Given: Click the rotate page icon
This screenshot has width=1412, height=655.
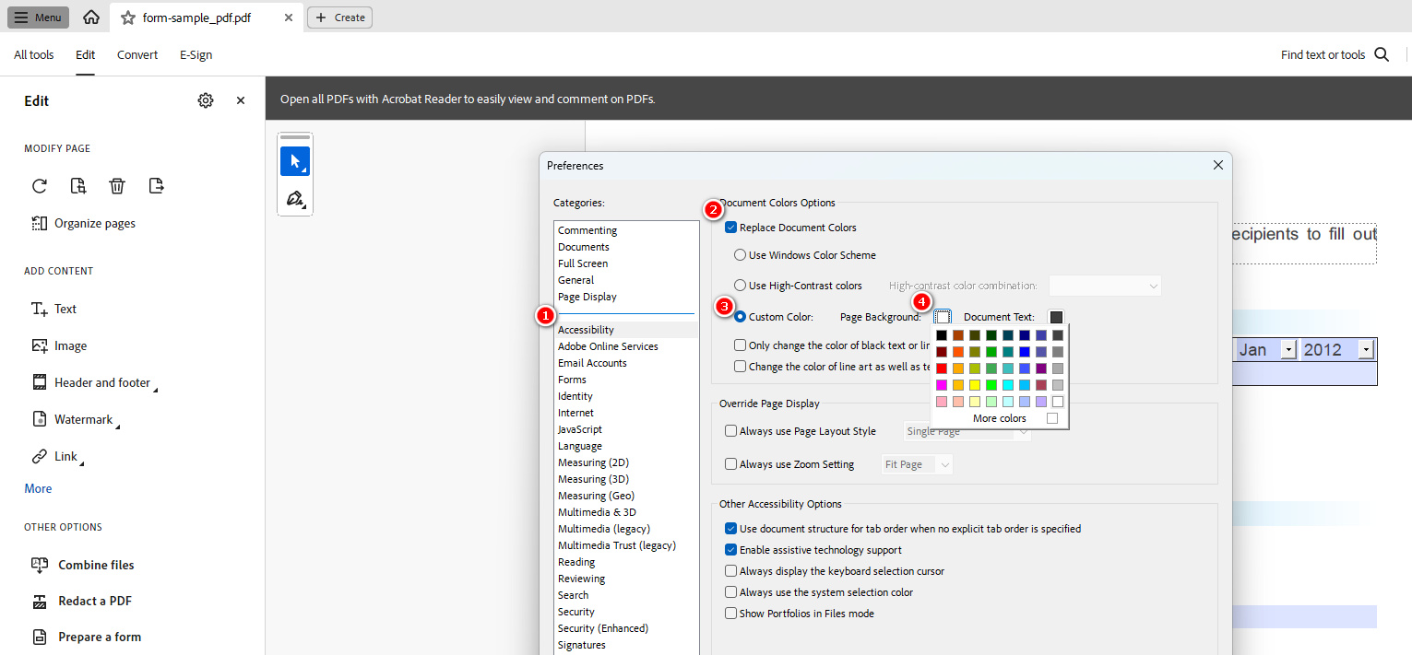Looking at the screenshot, I should click(40, 186).
